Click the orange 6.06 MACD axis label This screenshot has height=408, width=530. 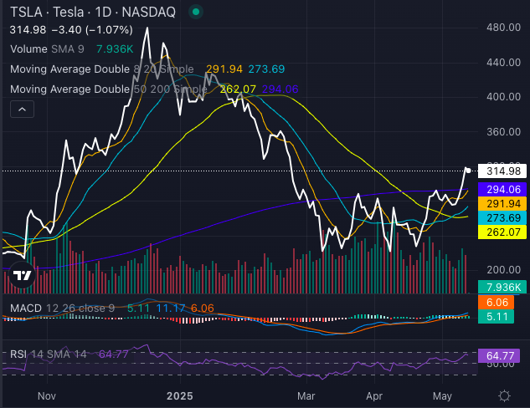[x=496, y=303]
